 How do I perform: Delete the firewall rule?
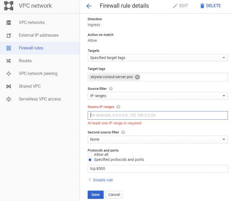tap(210, 6)
